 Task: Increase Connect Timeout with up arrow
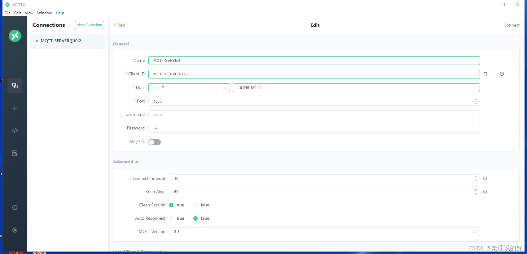tap(476, 176)
